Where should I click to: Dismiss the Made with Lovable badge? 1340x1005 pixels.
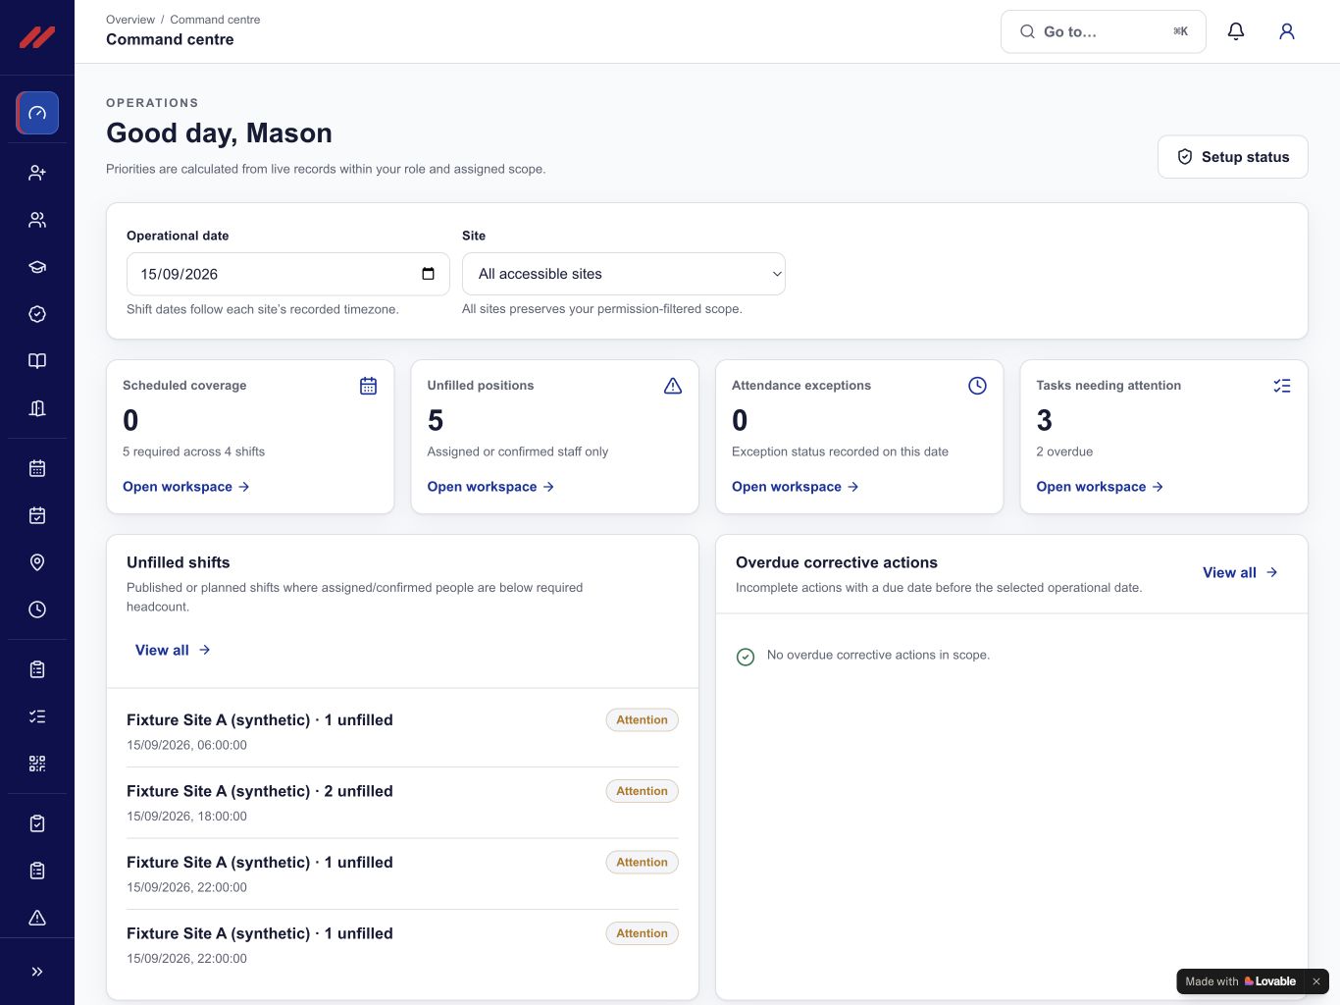point(1316,981)
